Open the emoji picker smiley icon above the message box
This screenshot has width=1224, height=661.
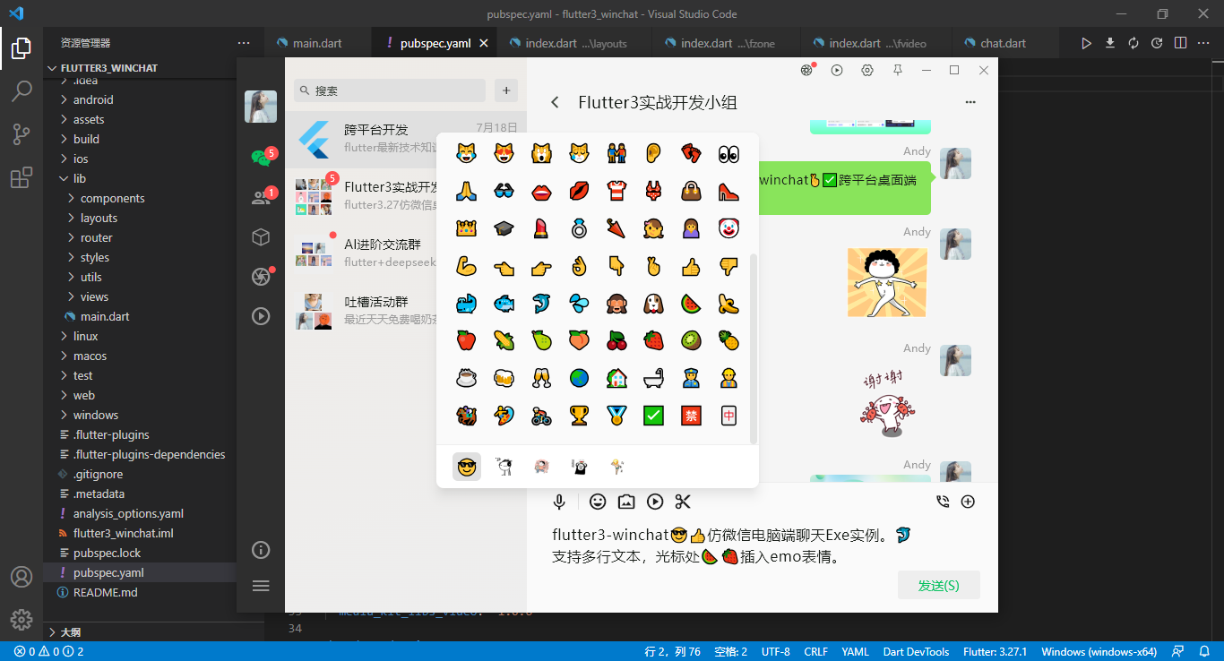click(598, 502)
